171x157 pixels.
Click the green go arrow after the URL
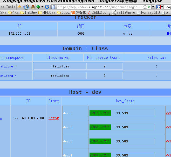tap(149, 7)
